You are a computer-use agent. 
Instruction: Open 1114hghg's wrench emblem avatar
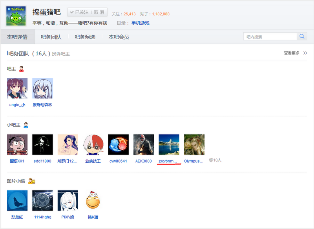point(42,200)
